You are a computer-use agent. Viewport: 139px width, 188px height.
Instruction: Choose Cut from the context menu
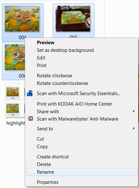click(x=40, y=139)
